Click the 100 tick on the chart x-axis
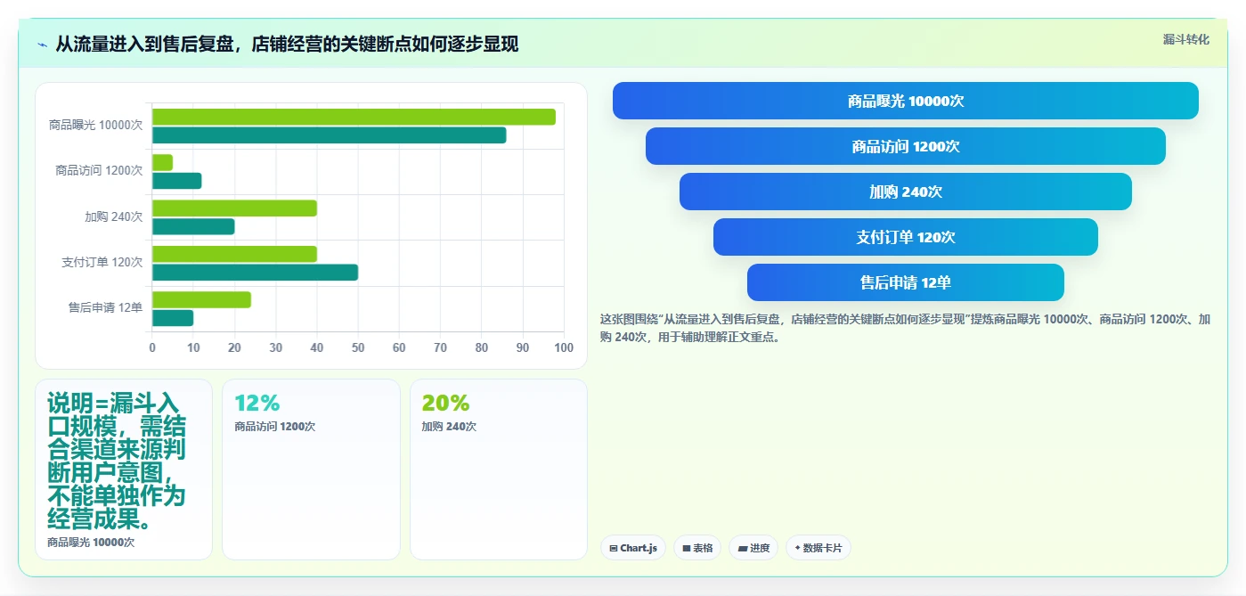Viewport: 1246px width, 596px height. [564, 347]
